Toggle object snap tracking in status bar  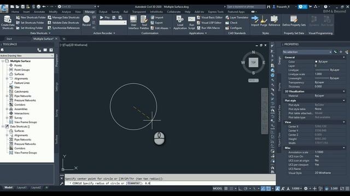point(263,189)
